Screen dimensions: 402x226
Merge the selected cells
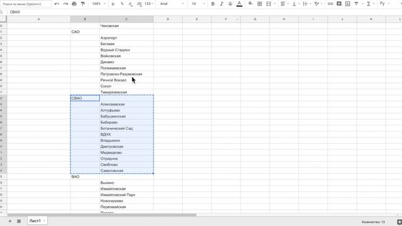point(268,4)
